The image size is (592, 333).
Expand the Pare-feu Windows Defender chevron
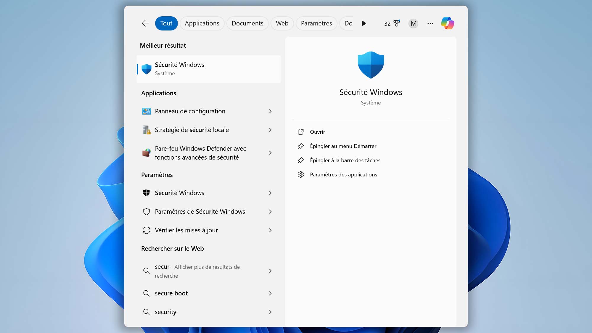point(270,153)
